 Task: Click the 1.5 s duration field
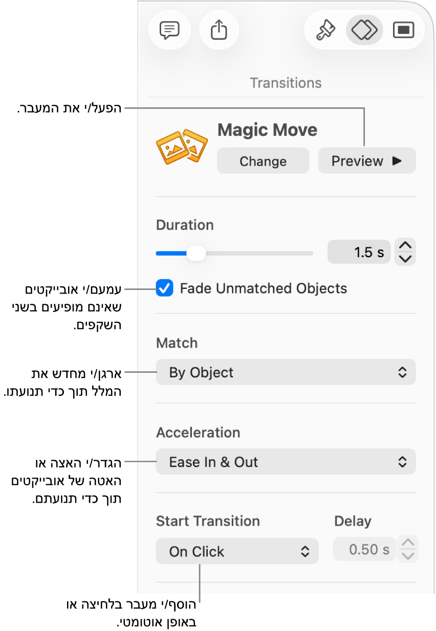(359, 252)
